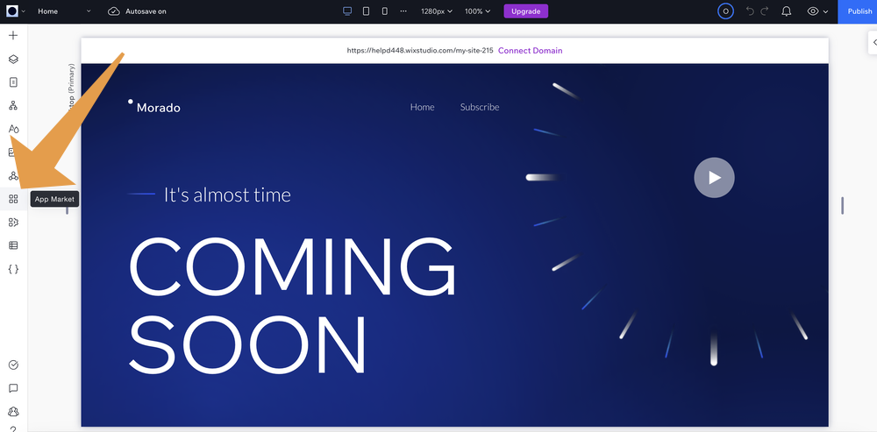This screenshot has height=432, width=877.
Task: Click the Morado logo text
Action: point(158,108)
